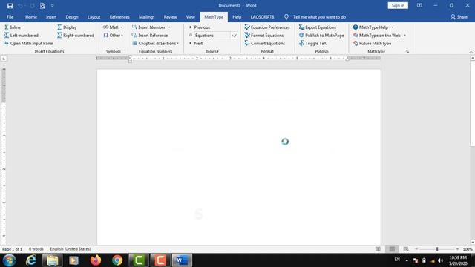475x267 pixels.
Task: Customize Quick Access Toolbar dropdown
Action: tap(52, 6)
